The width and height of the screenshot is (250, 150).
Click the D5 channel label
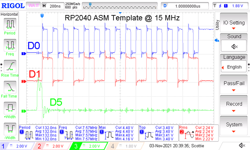pyautogui.click(x=56, y=102)
